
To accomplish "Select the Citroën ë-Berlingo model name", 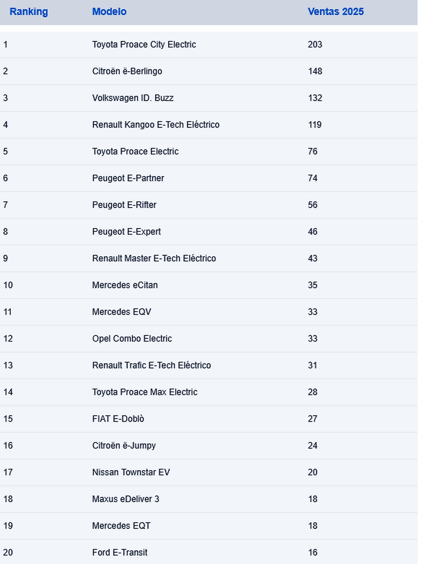I will pyautogui.click(x=127, y=71).
